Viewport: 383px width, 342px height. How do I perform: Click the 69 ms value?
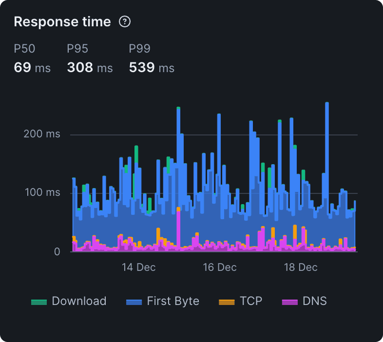(32, 67)
